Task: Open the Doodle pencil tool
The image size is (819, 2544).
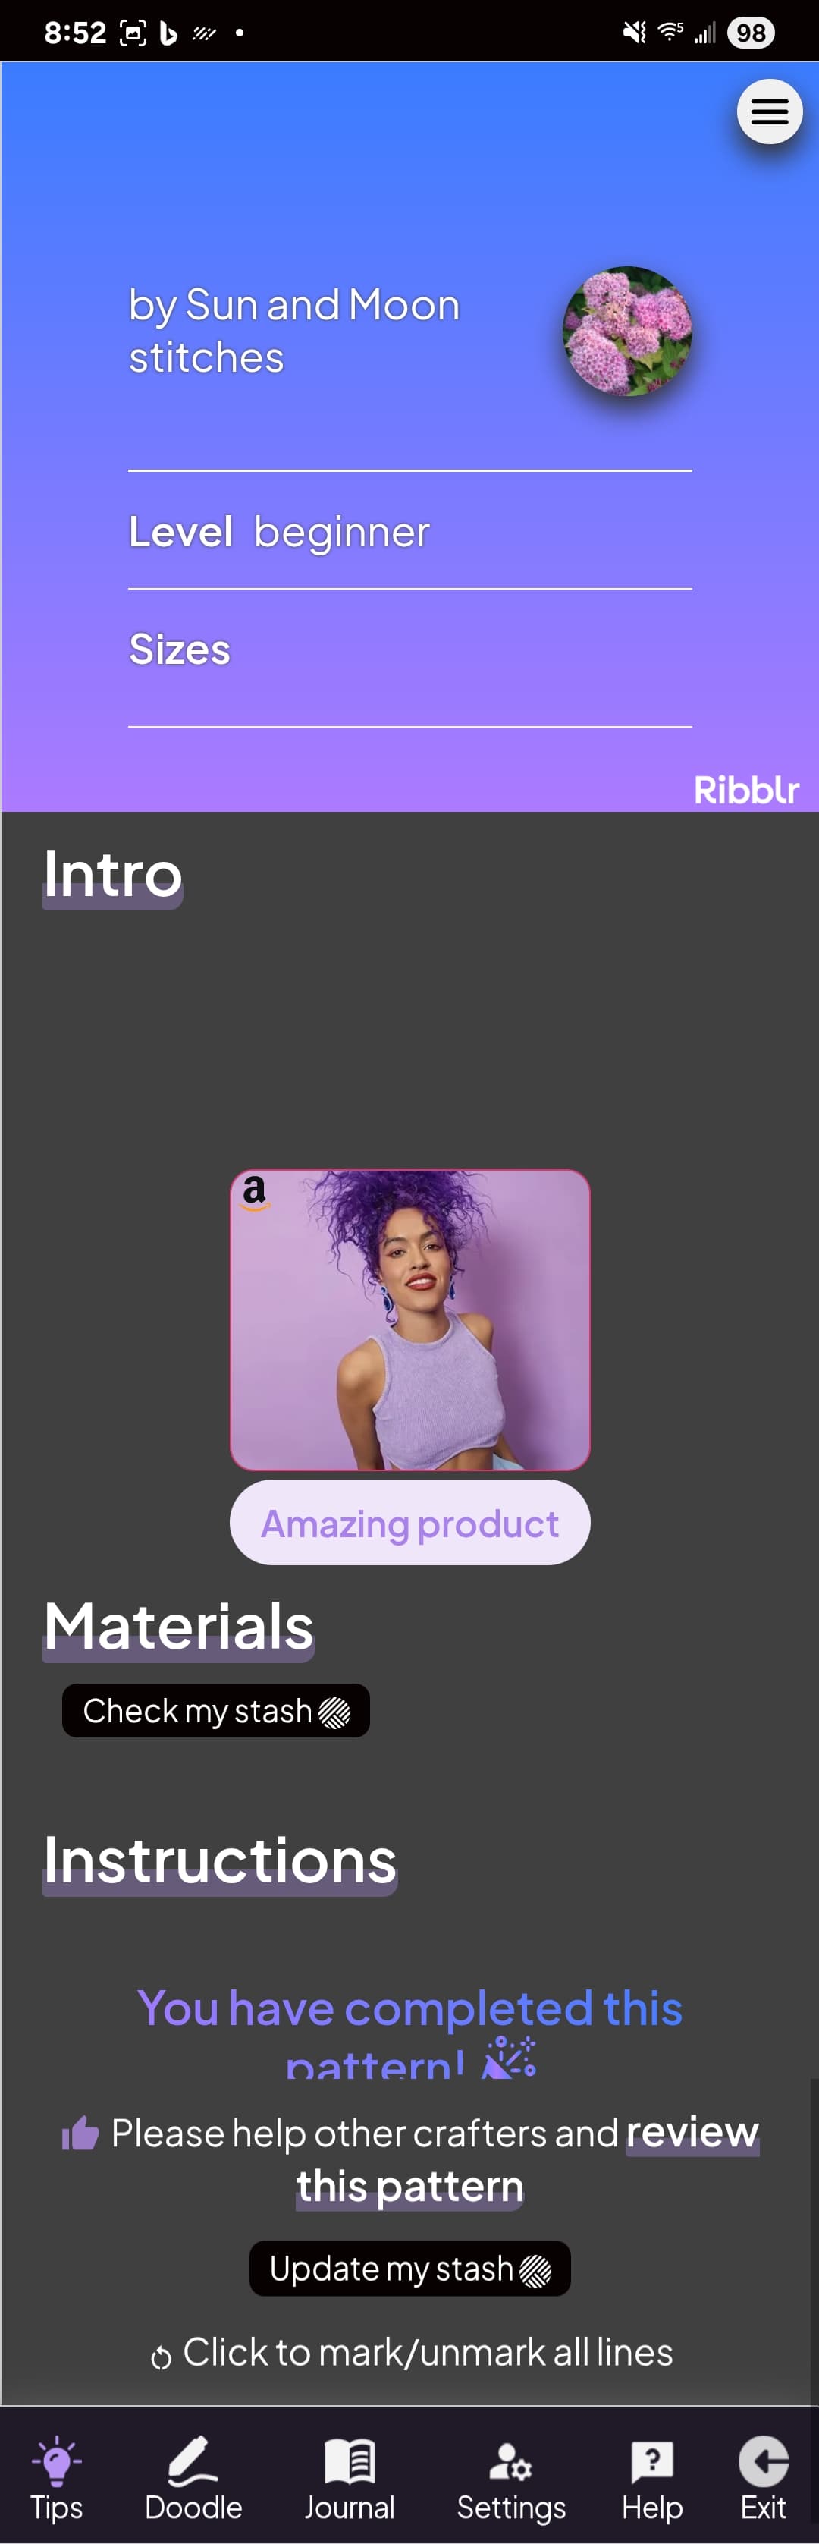Action: tap(193, 2459)
